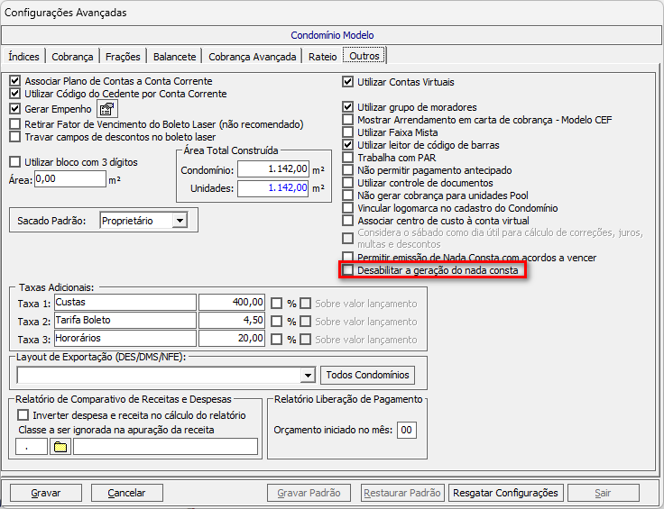
Task: Check the percent box for Taxa 3
Action: tap(277, 340)
